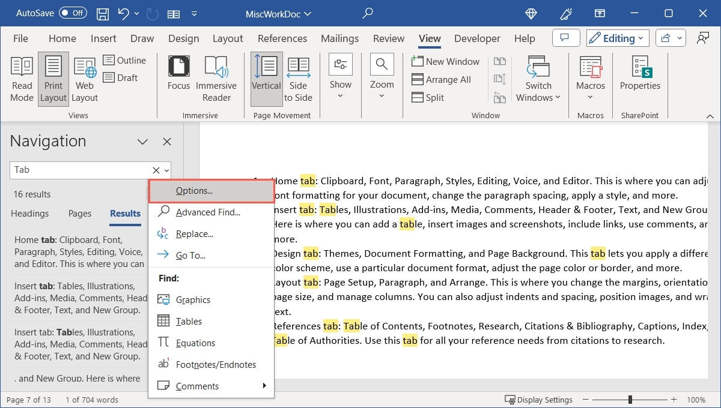The width and height of the screenshot is (721, 408).
Task: Toggle Vertical page movement off
Action: 266,78
